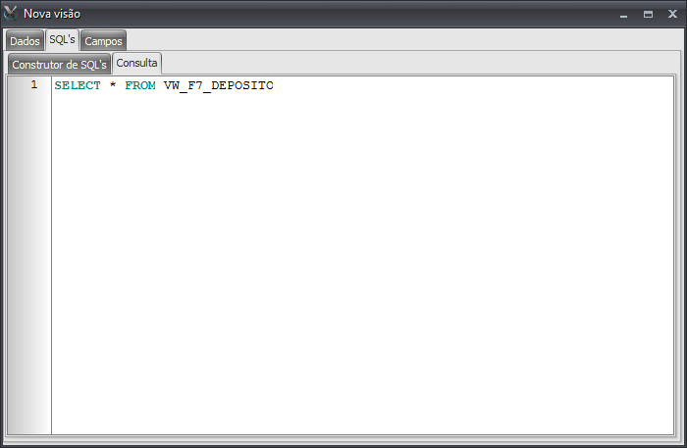The image size is (687, 448).
Task: Open the Construtor de SQL's sub-tab
Action: pyautogui.click(x=59, y=64)
